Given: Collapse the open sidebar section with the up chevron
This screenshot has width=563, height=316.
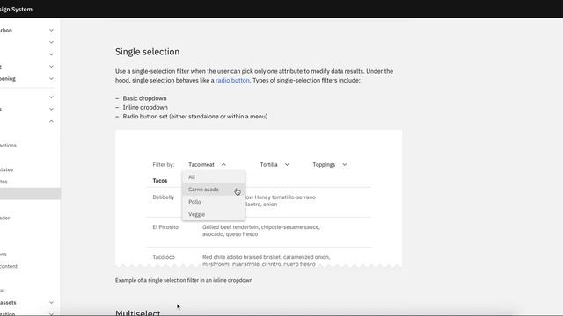Looking at the screenshot, I should [x=51, y=121].
